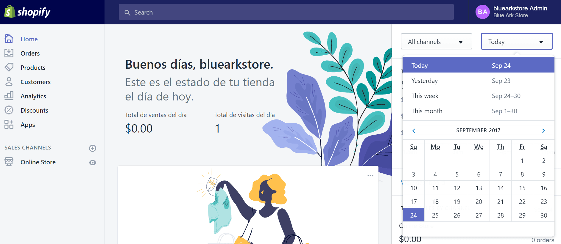This screenshot has height=244, width=561.
Task: Select the This week range option
Action: (479, 96)
